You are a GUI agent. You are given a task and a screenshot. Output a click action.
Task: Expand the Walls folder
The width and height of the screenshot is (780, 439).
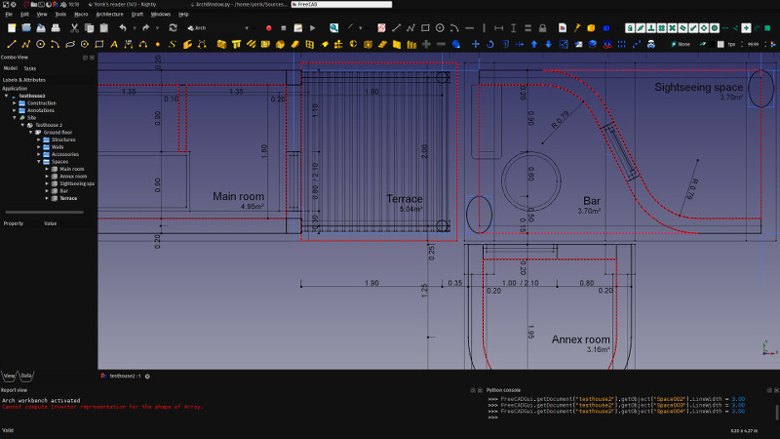point(39,147)
